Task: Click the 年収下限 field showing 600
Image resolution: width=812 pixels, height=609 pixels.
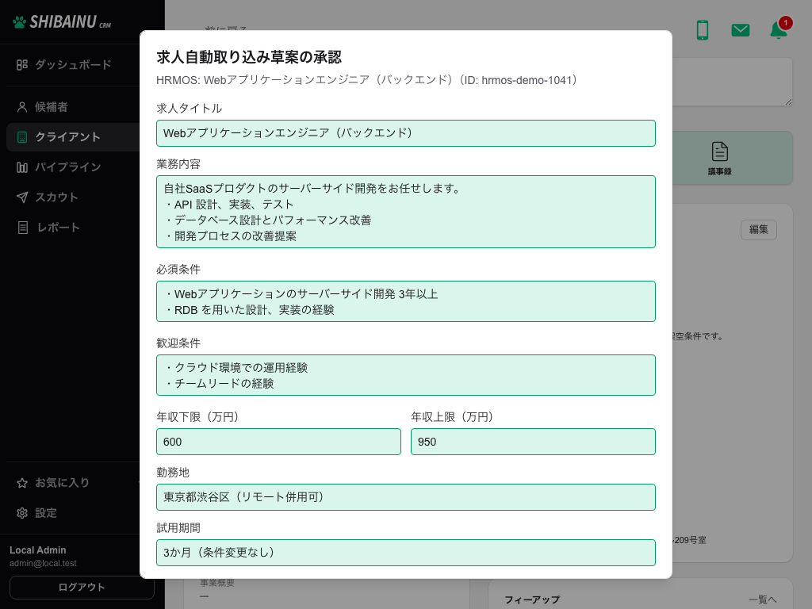Action: click(x=278, y=442)
